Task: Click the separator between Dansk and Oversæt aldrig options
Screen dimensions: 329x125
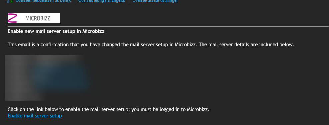Action: 75,1
